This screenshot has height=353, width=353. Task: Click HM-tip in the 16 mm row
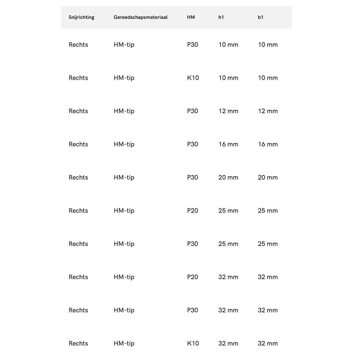tap(124, 144)
